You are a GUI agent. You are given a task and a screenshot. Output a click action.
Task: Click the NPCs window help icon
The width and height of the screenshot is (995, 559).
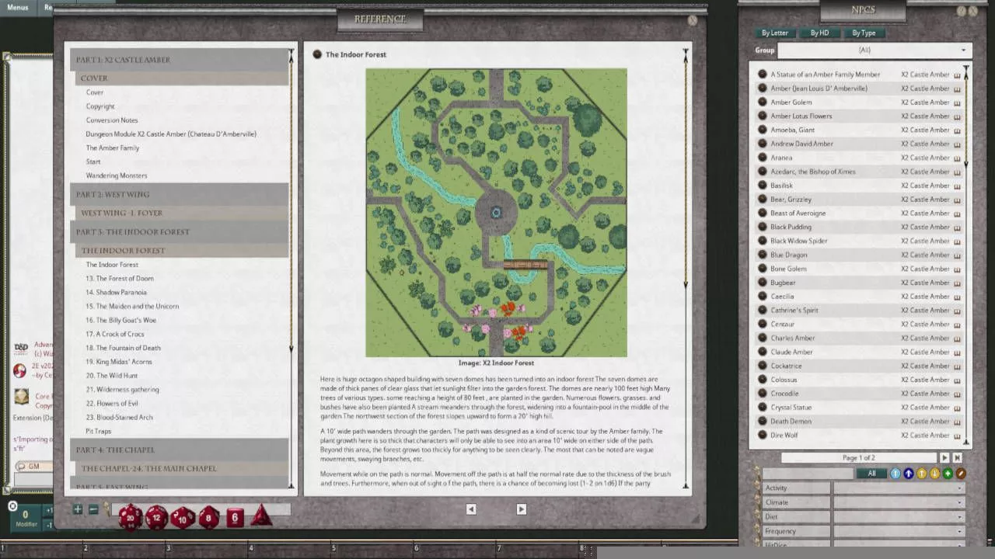[x=962, y=11]
